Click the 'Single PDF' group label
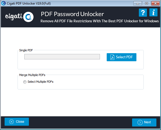The image size is (161, 130). point(26,50)
